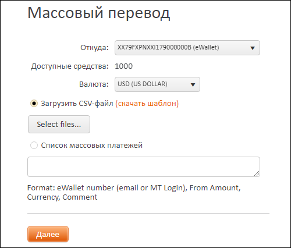This screenshot has width=291, height=248.
Task: Click the available funds value 1000
Action: (x=124, y=66)
